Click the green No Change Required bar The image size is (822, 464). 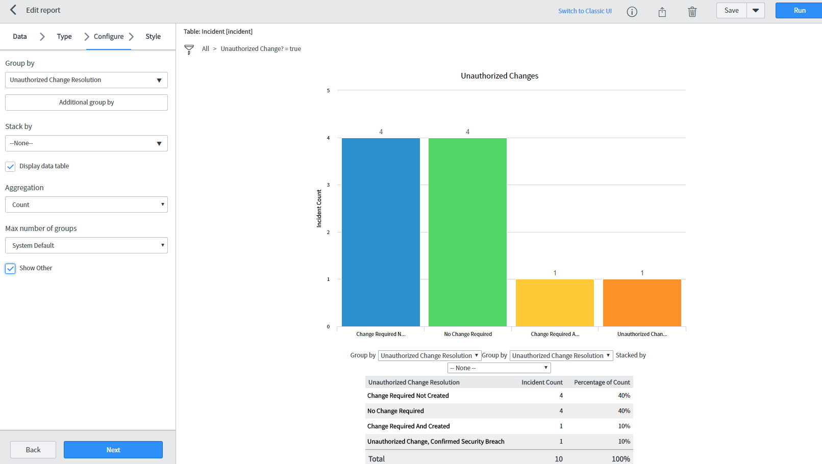(x=467, y=232)
